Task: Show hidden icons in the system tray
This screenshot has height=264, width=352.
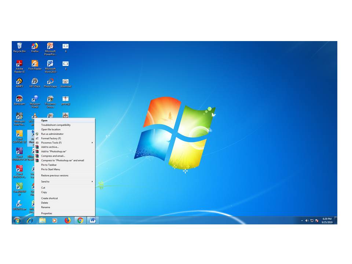Action: 302,221
